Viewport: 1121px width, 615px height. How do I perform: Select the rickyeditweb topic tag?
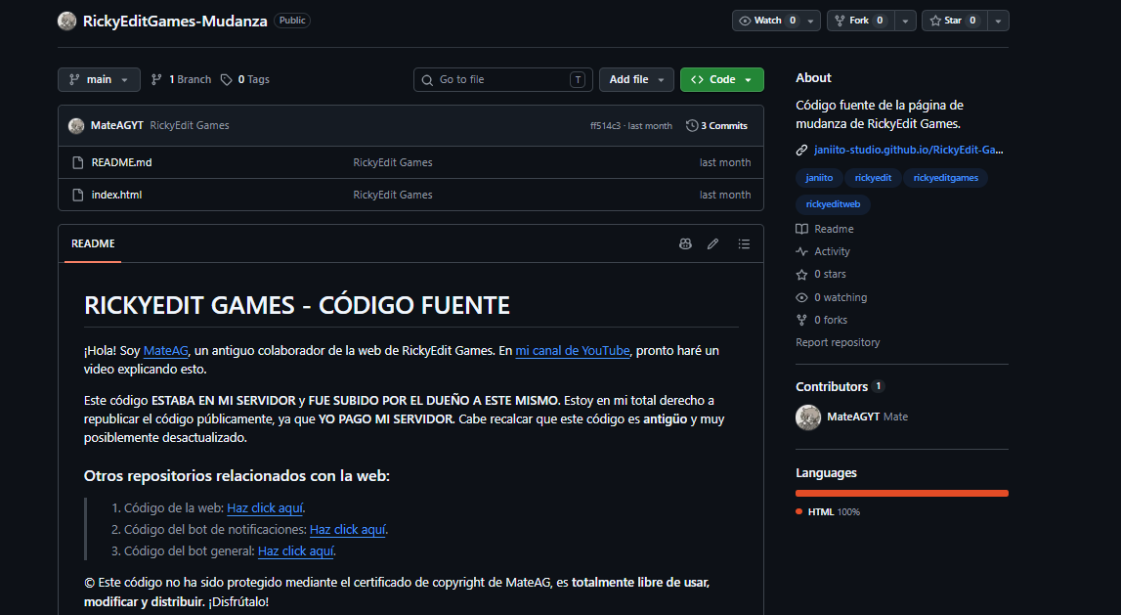tap(833, 204)
